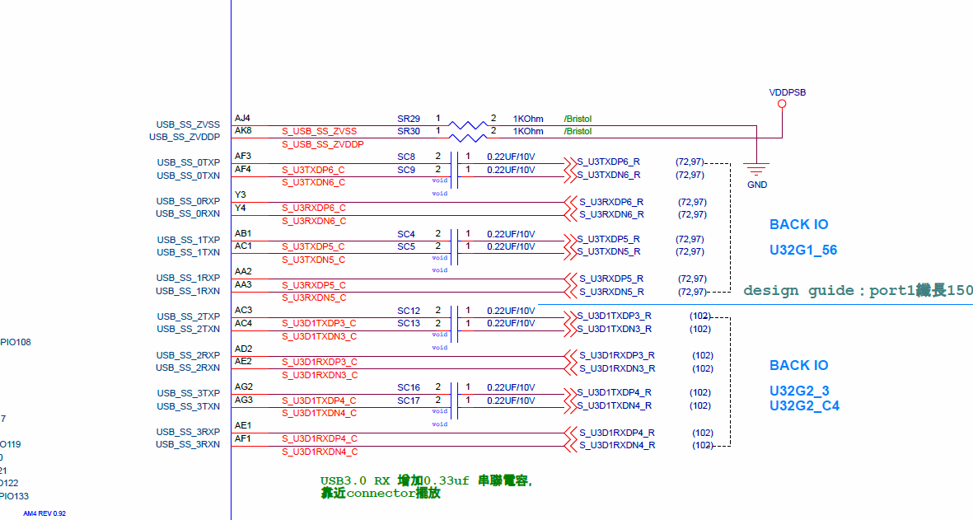Click pin number AF3
973x520 pixels.
point(242,157)
